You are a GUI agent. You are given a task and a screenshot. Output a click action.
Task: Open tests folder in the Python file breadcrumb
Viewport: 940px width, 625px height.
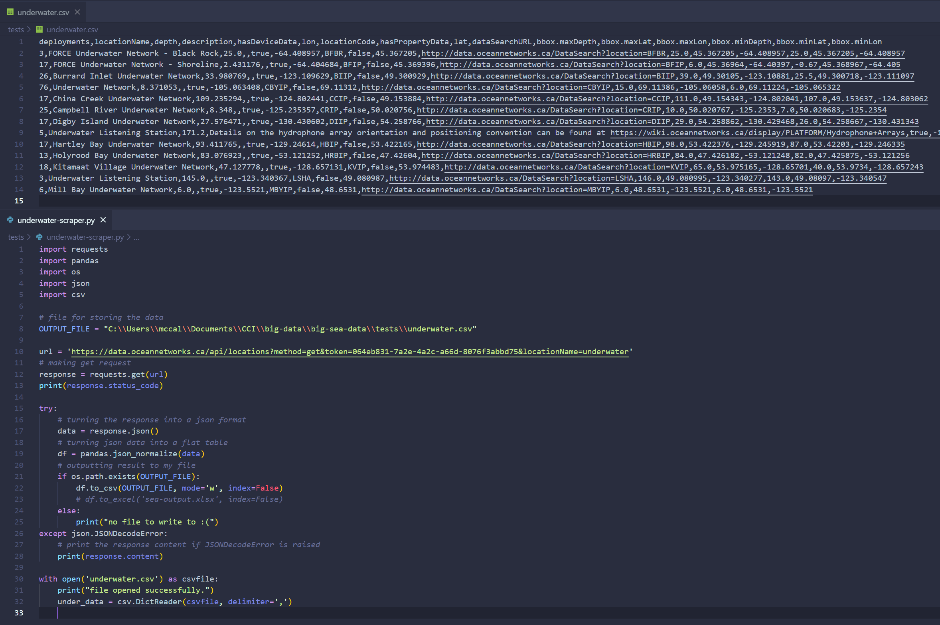[x=16, y=237]
